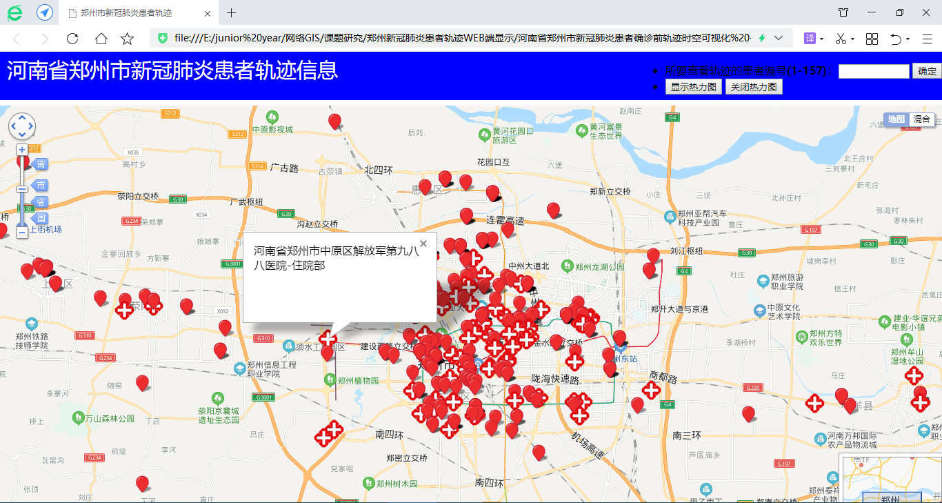Click the 河南万邦国际农产品物流城 POI icon
942x503 pixels.
(820, 440)
